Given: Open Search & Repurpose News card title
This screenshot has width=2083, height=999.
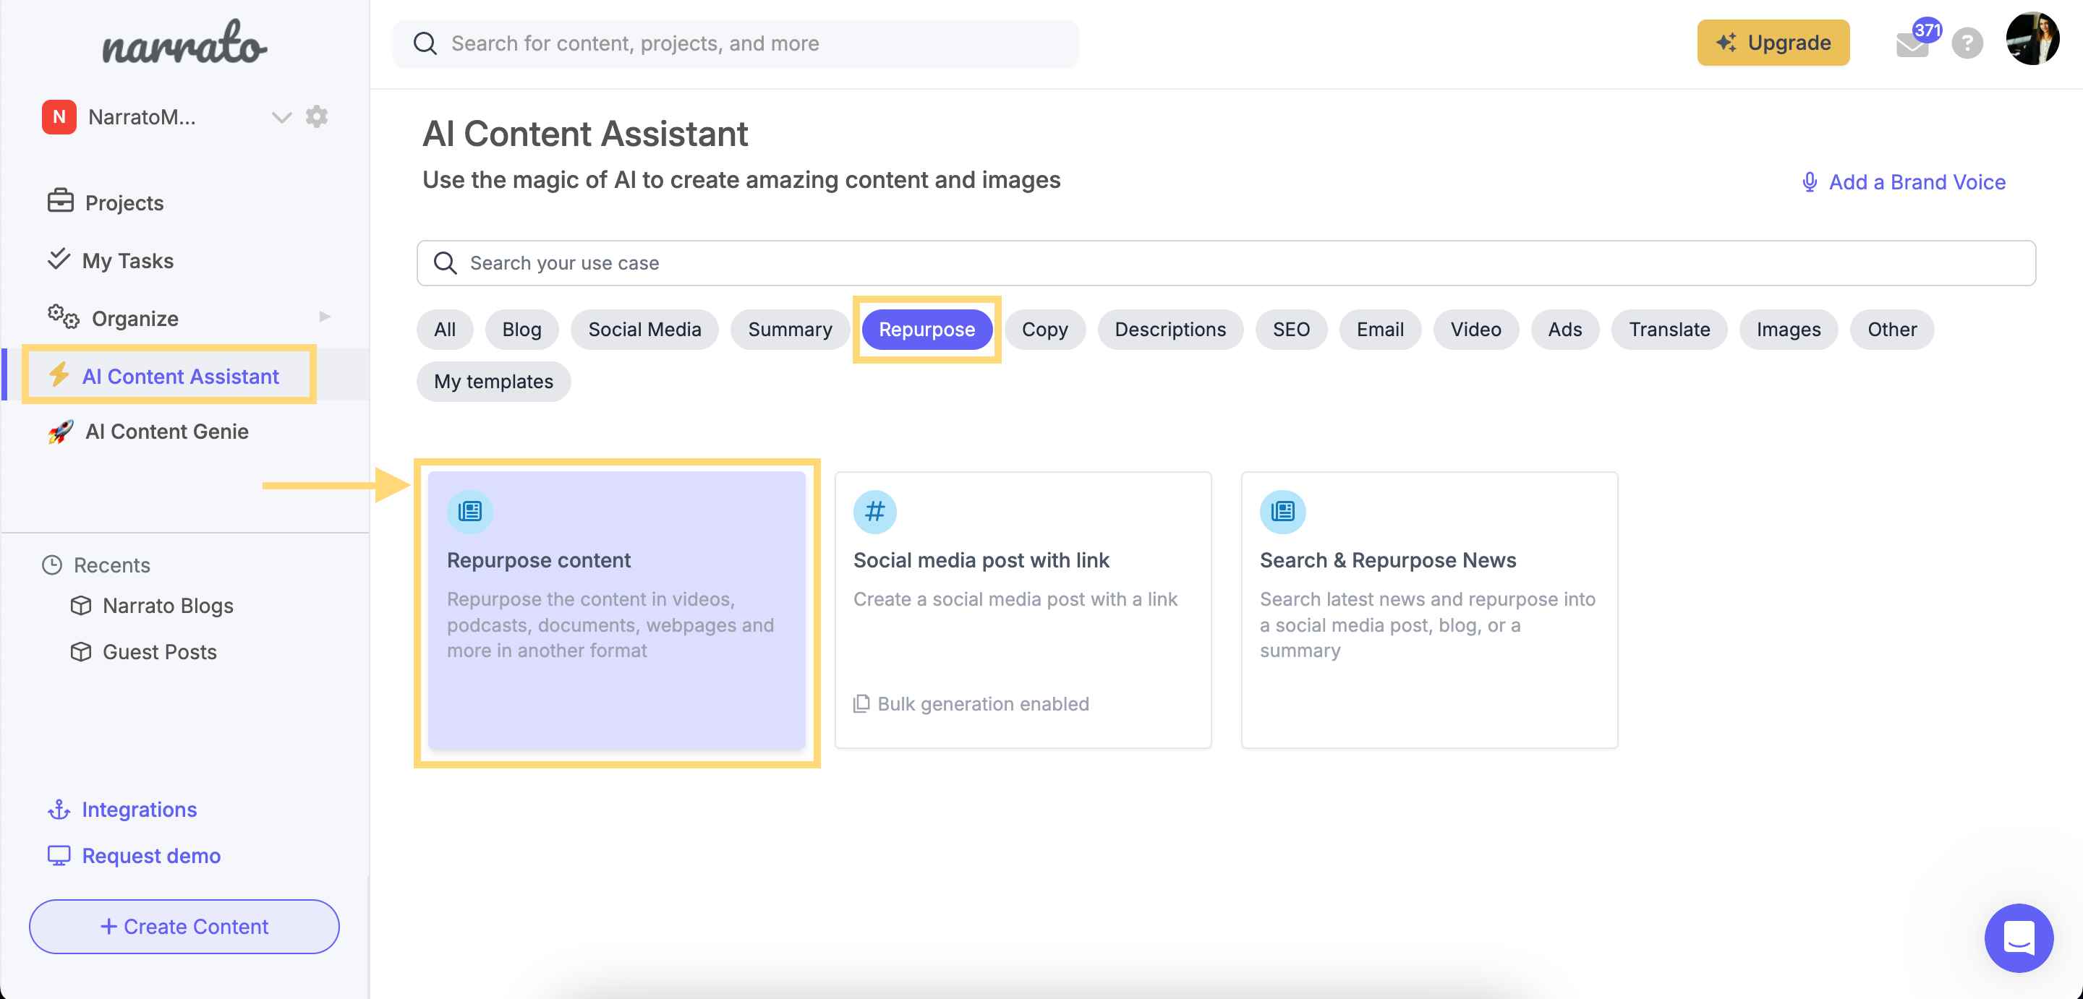Looking at the screenshot, I should (1388, 559).
